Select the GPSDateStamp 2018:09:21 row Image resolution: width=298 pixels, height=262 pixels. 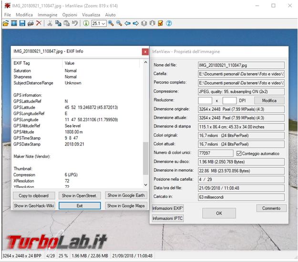77,144
